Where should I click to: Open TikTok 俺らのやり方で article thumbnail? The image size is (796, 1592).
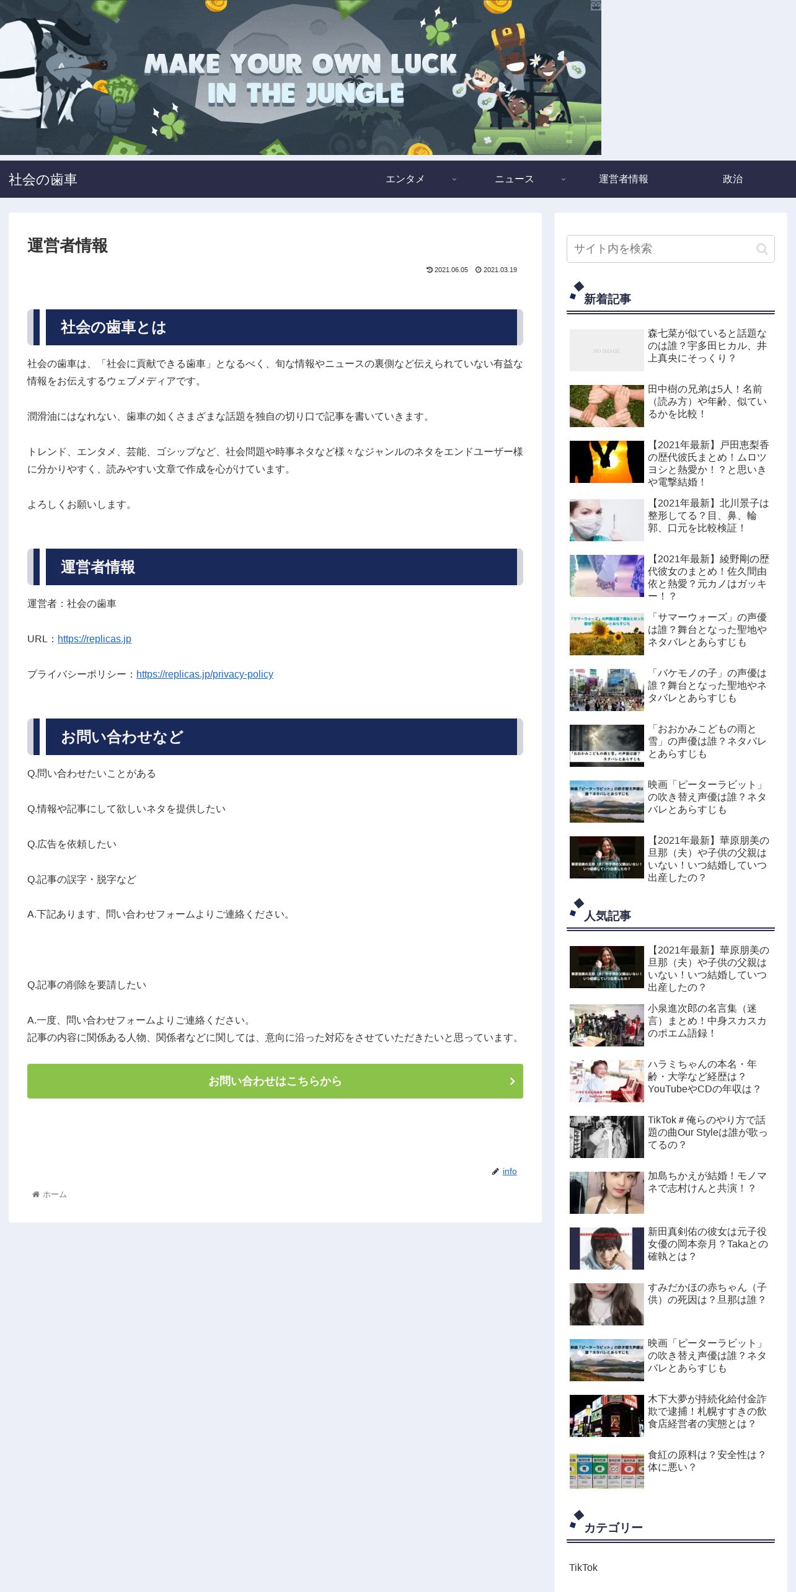[606, 1137]
